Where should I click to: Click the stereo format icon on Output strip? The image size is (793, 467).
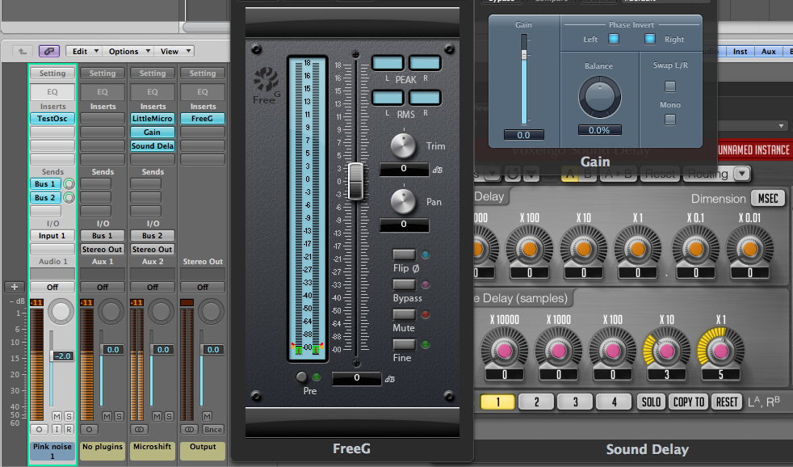(189, 429)
